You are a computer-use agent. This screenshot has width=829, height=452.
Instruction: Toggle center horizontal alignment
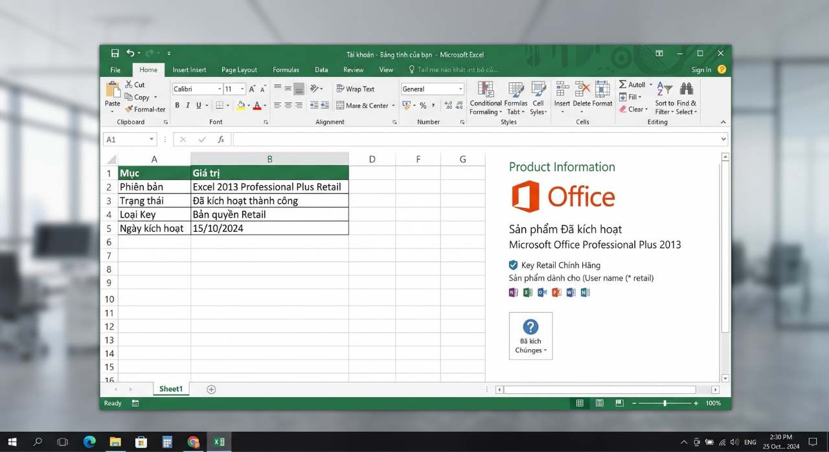pos(288,105)
